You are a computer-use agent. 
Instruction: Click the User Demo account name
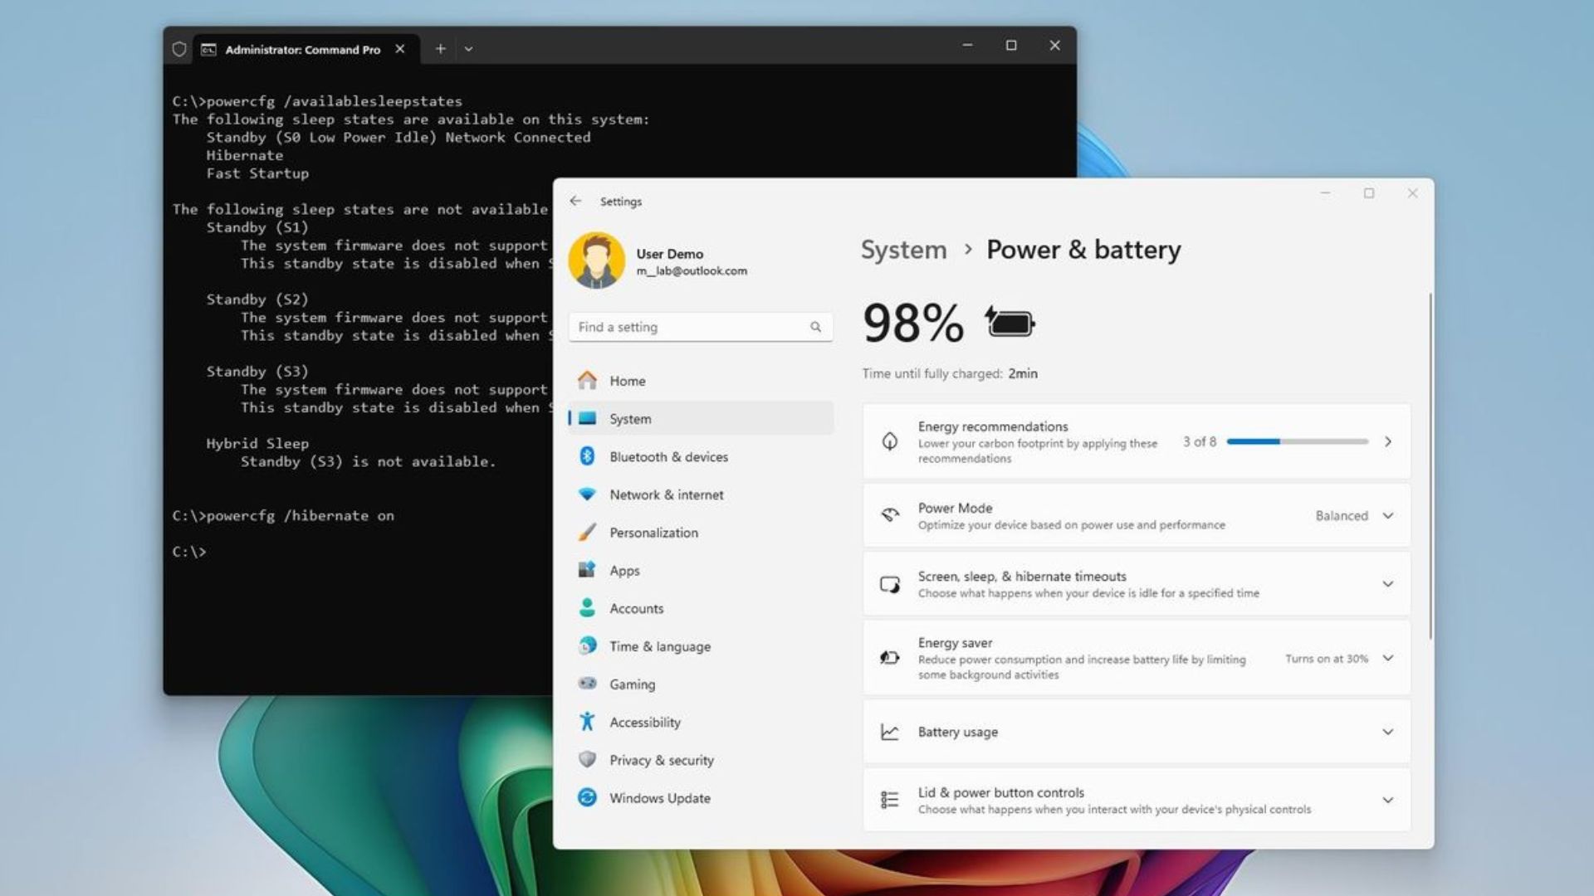point(669,254)
